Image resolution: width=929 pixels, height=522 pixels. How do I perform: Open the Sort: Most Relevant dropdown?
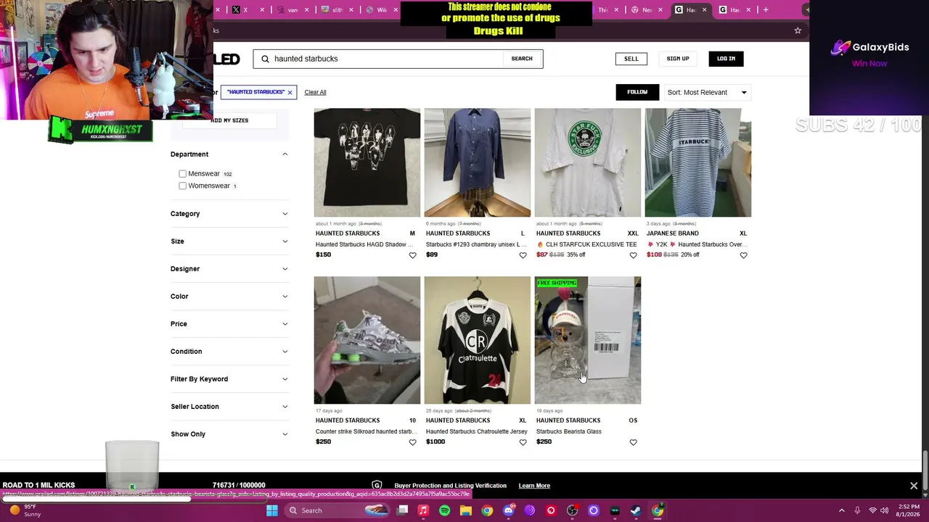point(707,93)
